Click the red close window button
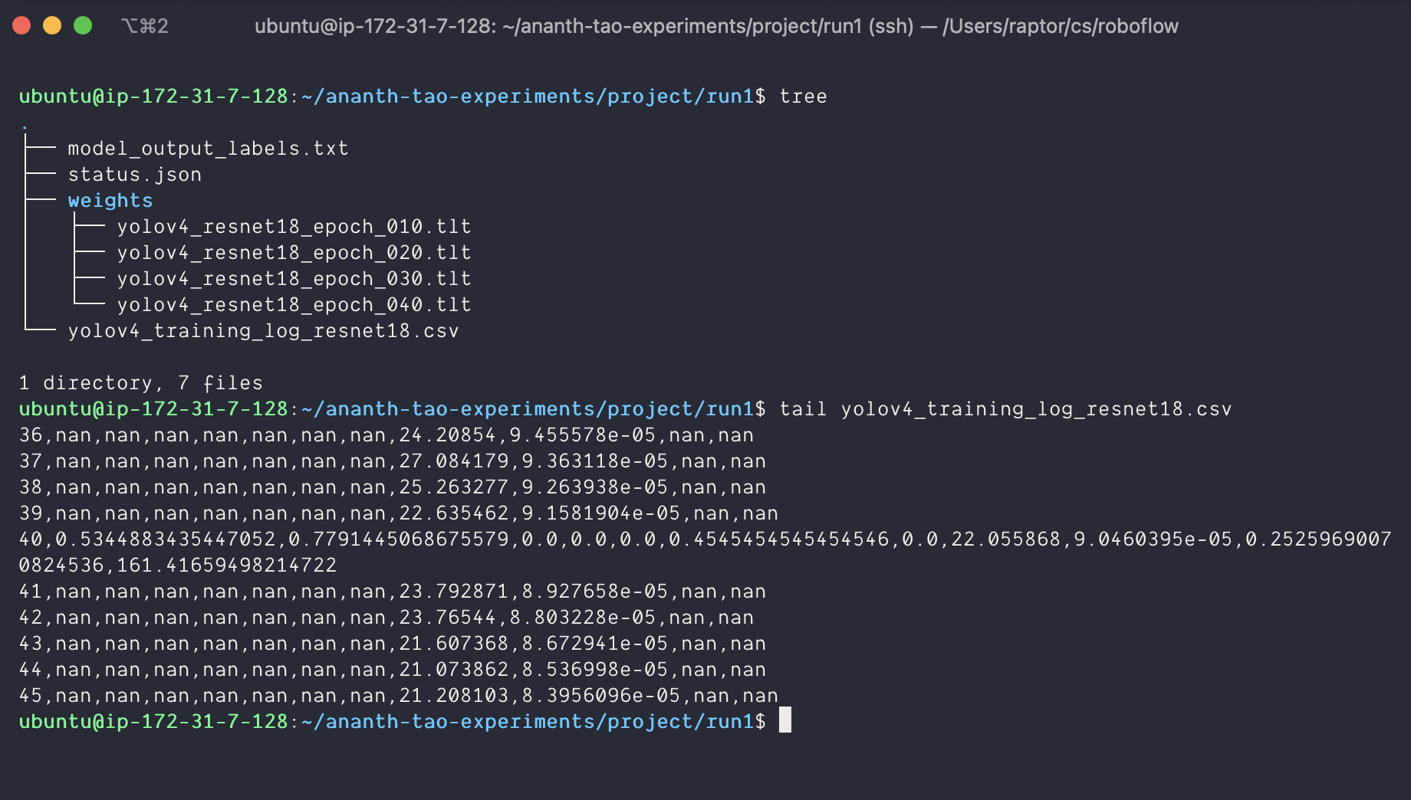Screen dimensions: 1411x800 point(21,26)
